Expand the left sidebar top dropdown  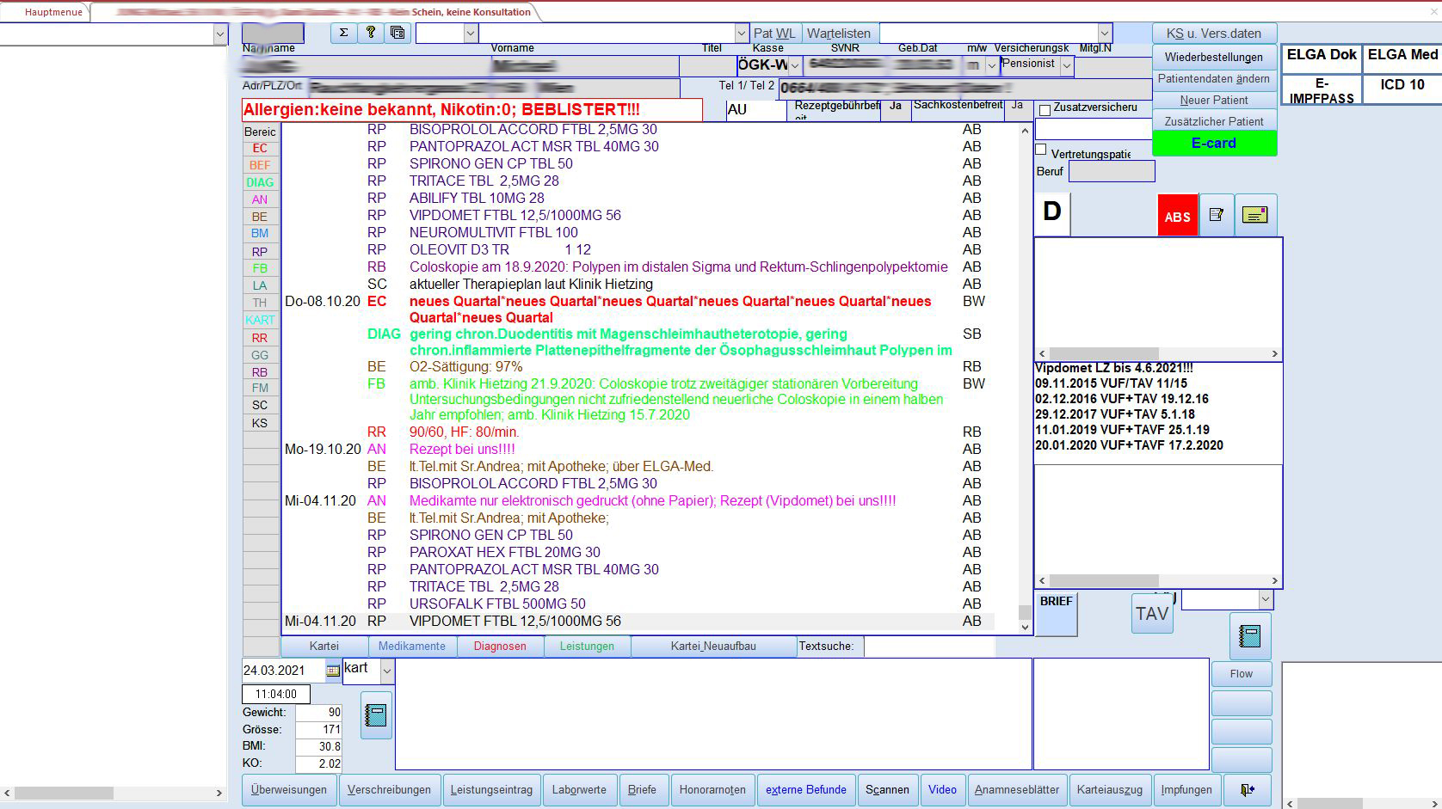[x=220, y=34]
